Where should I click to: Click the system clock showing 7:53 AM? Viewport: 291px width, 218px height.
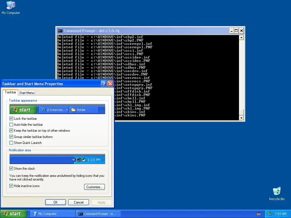coord(280,214)
